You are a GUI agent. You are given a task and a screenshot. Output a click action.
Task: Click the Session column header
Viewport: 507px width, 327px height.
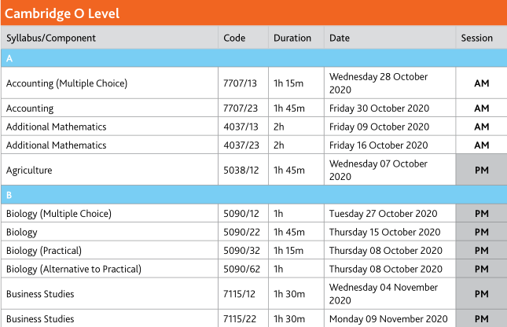point(477,39)
